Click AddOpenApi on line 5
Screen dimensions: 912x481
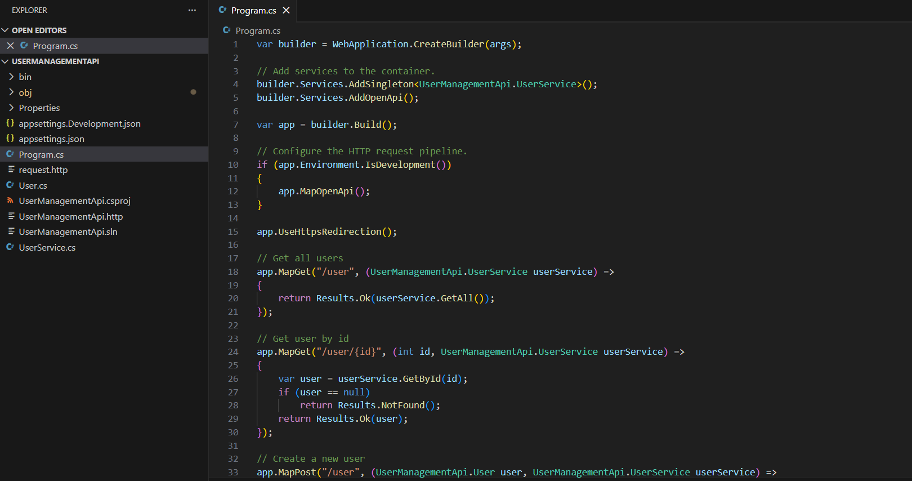[x=375, y=97]
